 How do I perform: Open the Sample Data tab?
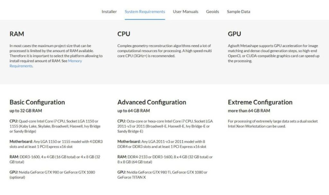tap(238, 12)
